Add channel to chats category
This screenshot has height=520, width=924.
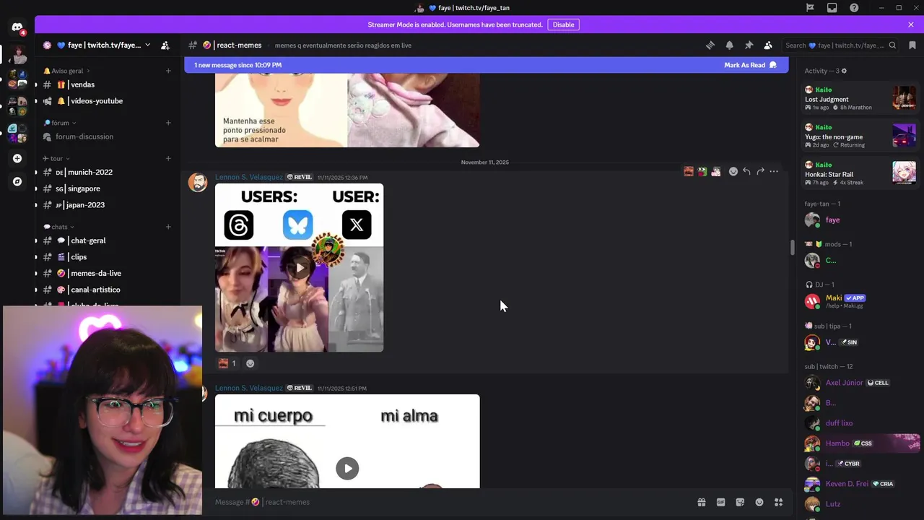(168, 227)
